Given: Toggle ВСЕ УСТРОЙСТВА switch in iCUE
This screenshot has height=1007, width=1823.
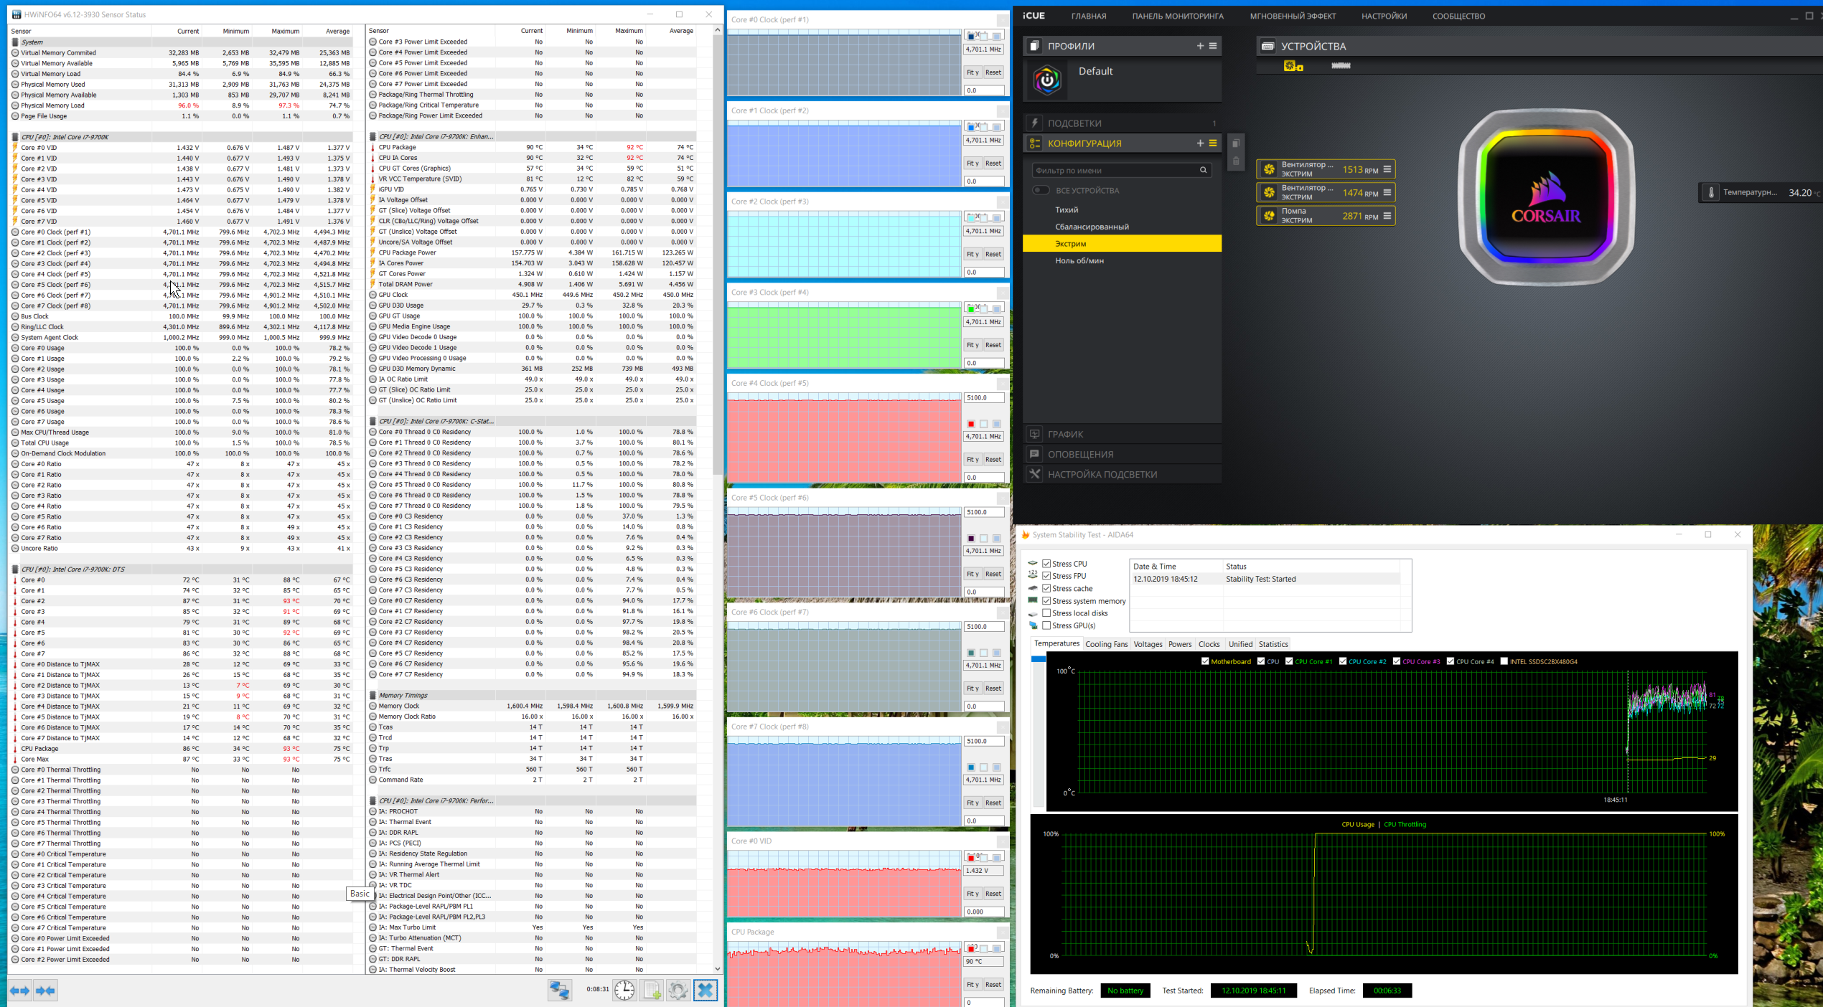Looking at the screenshot, I should pyautogui.click(x=1041, y=190).
